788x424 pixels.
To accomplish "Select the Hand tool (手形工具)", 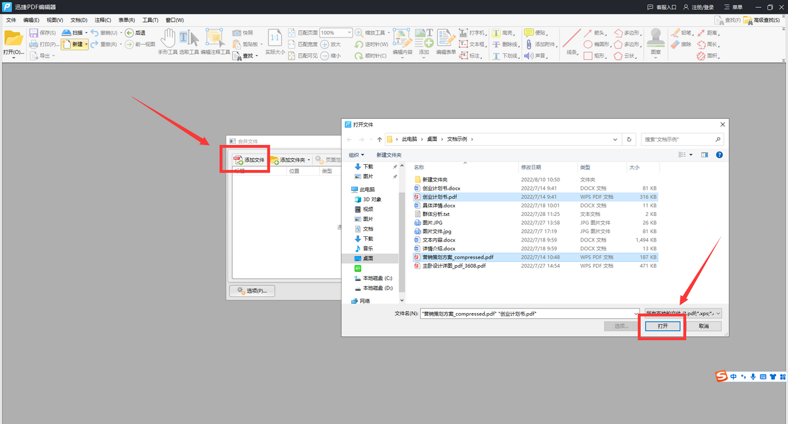I will click(169, 42).
